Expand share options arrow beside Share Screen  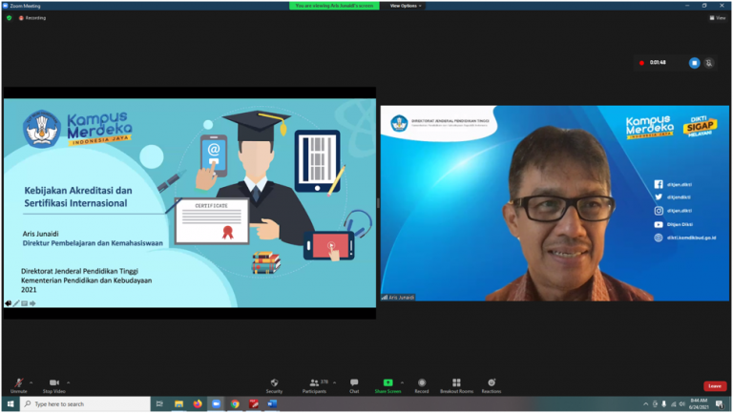coord(402,381)
